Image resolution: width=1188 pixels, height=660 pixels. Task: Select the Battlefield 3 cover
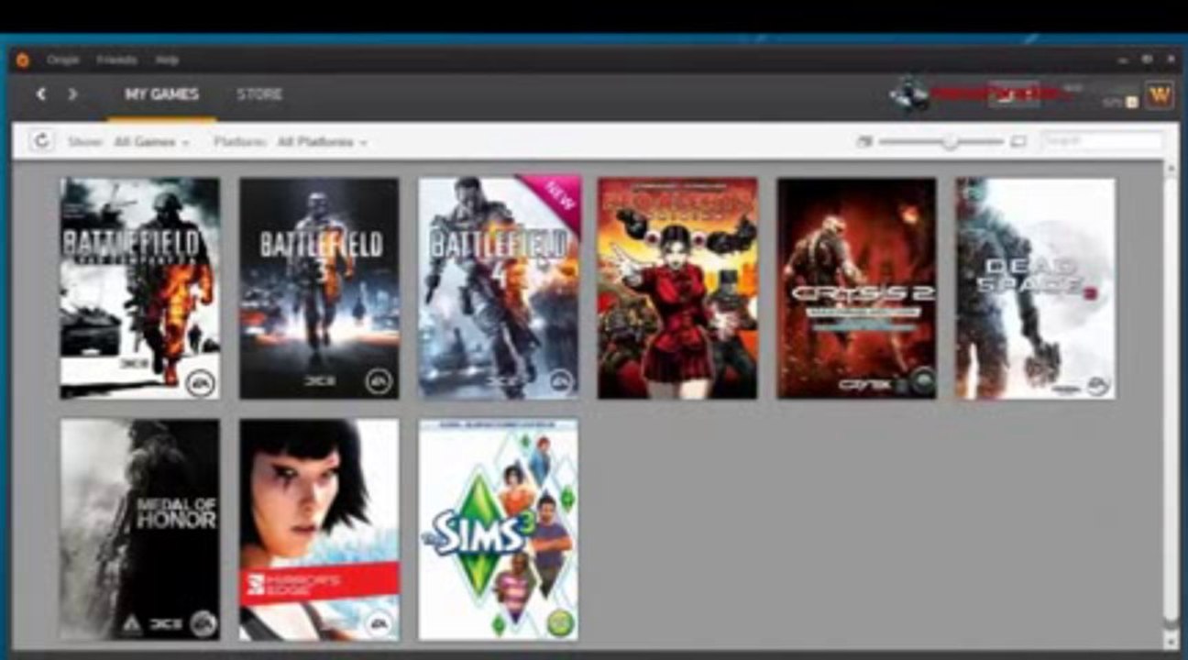coord(319,289)
